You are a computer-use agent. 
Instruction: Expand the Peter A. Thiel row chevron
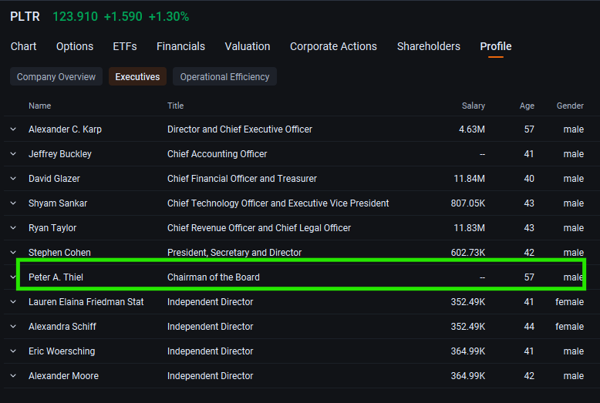(x=13, y=277)
